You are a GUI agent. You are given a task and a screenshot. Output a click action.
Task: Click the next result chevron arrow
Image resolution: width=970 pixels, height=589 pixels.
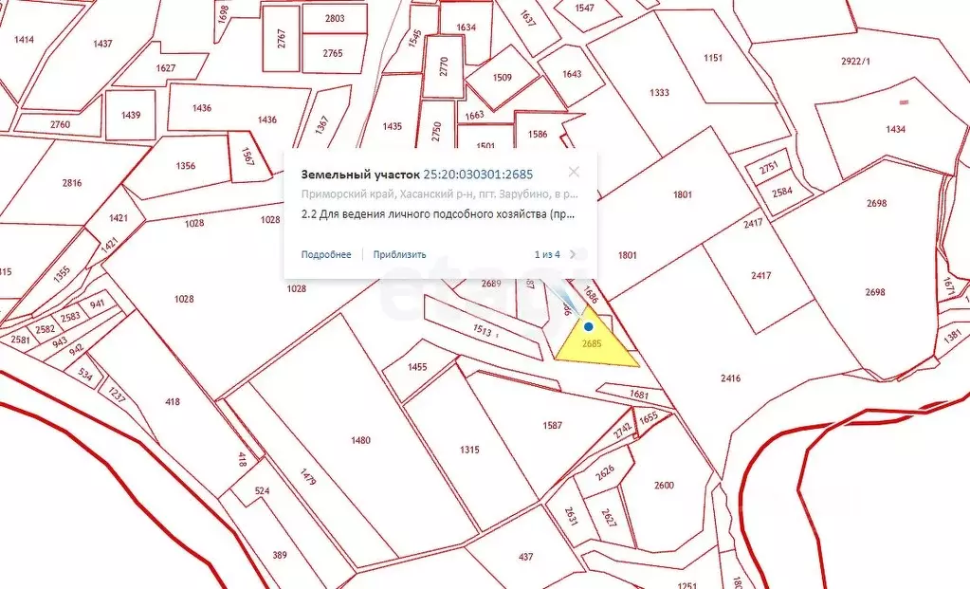click(573, 254)
